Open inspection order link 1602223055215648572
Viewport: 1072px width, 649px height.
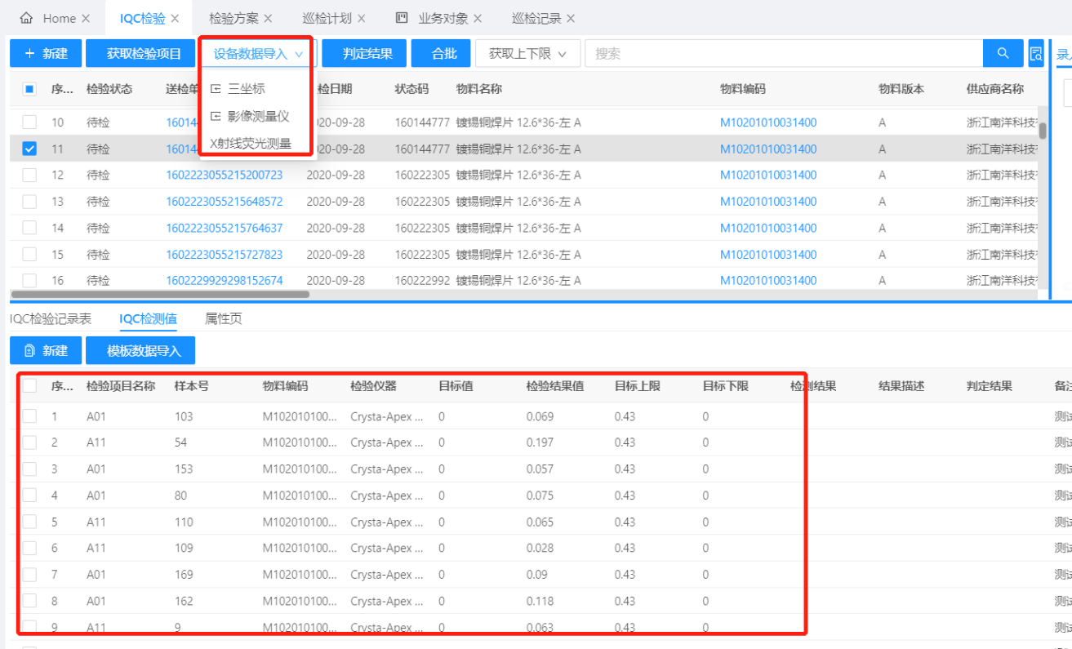225,202
